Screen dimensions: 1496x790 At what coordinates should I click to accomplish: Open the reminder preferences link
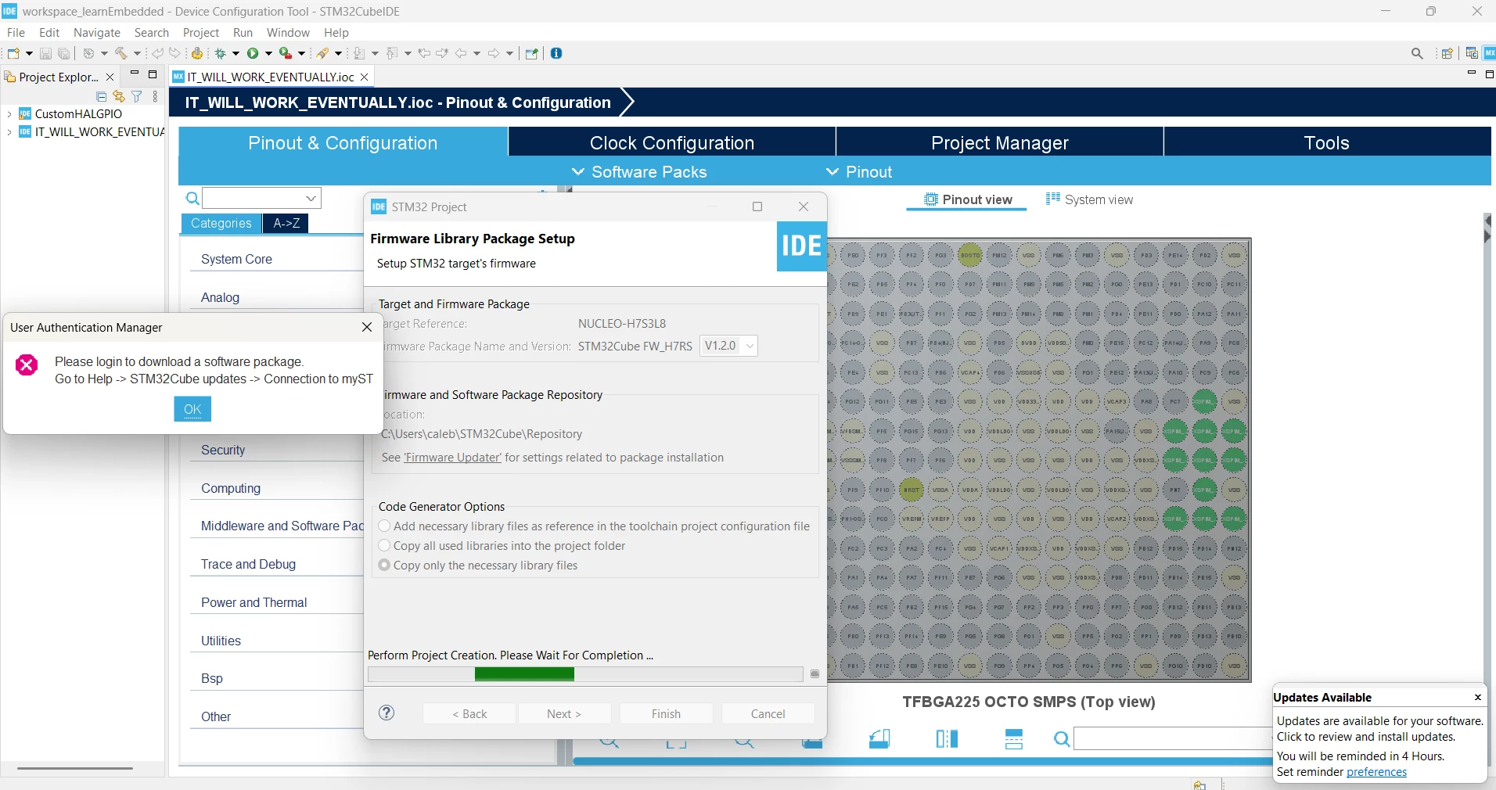[x=1376, y=772]
